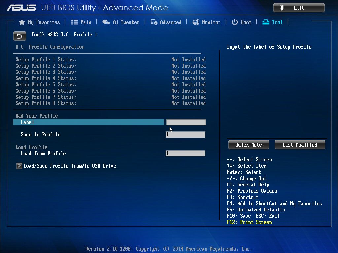Open Load/Save Profile from/to USB Drive
Image resolution: width=338 pixels, height=253 pixels.
[x=71, y=166]
